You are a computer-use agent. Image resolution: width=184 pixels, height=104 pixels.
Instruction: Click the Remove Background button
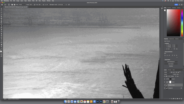[x=171, y=62]
